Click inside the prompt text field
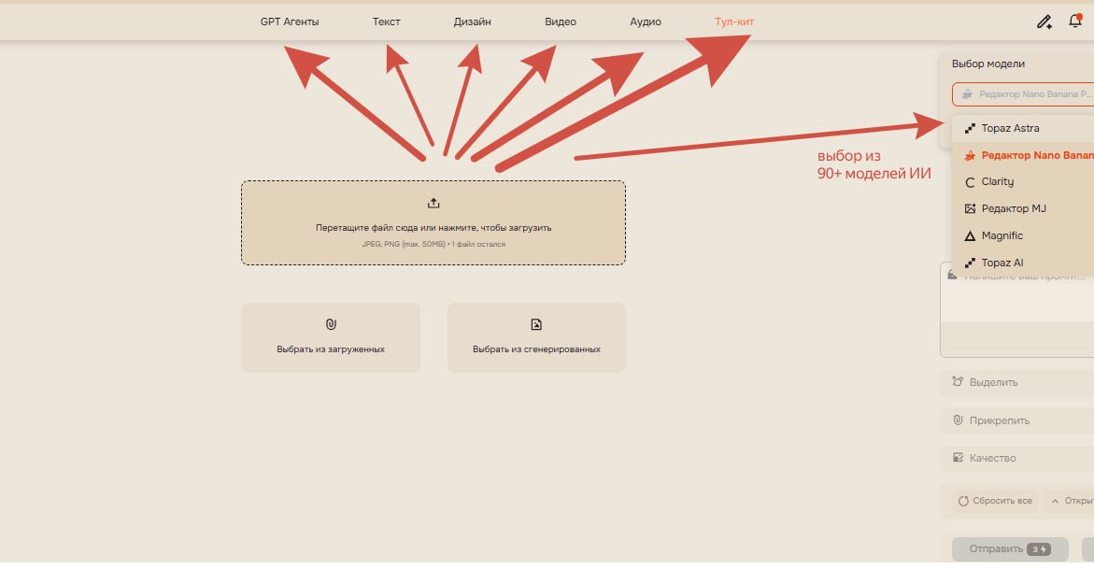Image resolution: width=1094 pixels, height=569 pixels. point(1018,311)
